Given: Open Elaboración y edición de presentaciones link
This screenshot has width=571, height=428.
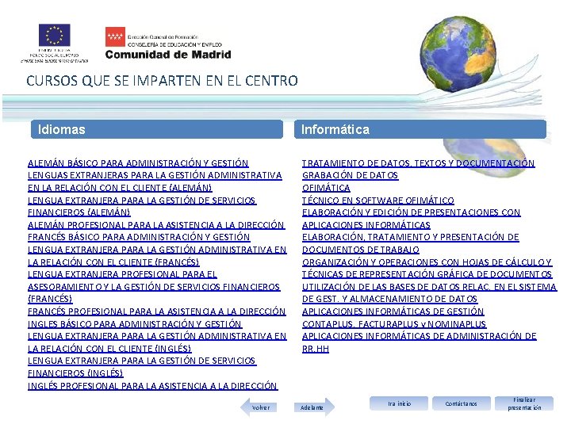Looking at the screenshot, I should click(411, 219).
